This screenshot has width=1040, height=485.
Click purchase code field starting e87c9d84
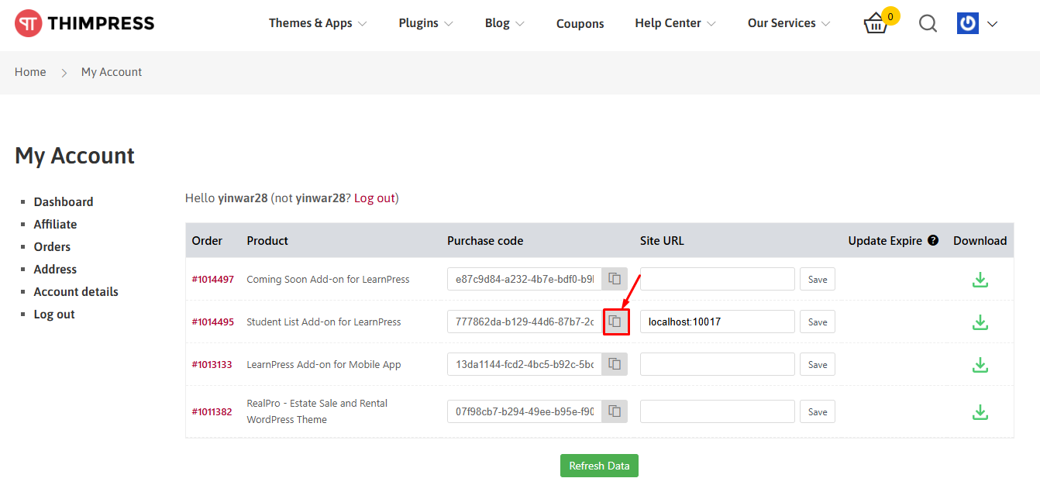pos(525,279)
